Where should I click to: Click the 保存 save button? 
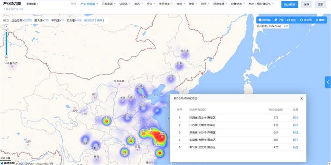(x=306, y=4)
